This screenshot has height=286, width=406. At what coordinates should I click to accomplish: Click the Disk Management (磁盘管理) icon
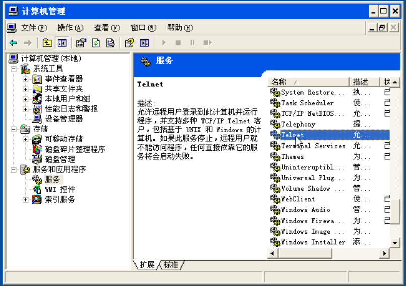[37, 159]
